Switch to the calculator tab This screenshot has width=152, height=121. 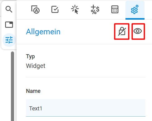[115, 9]
